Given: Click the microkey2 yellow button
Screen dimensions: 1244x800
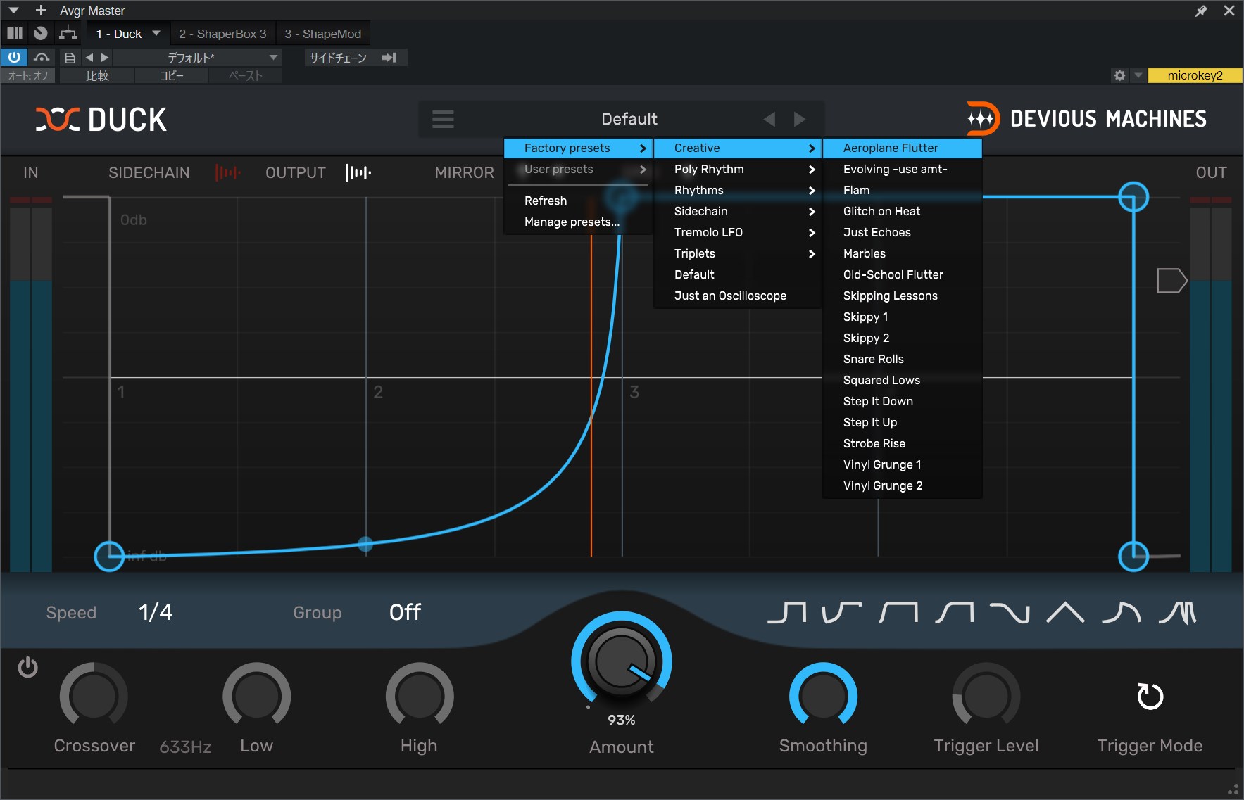Looking at the screenshot, I should (x=1194, y=75).
